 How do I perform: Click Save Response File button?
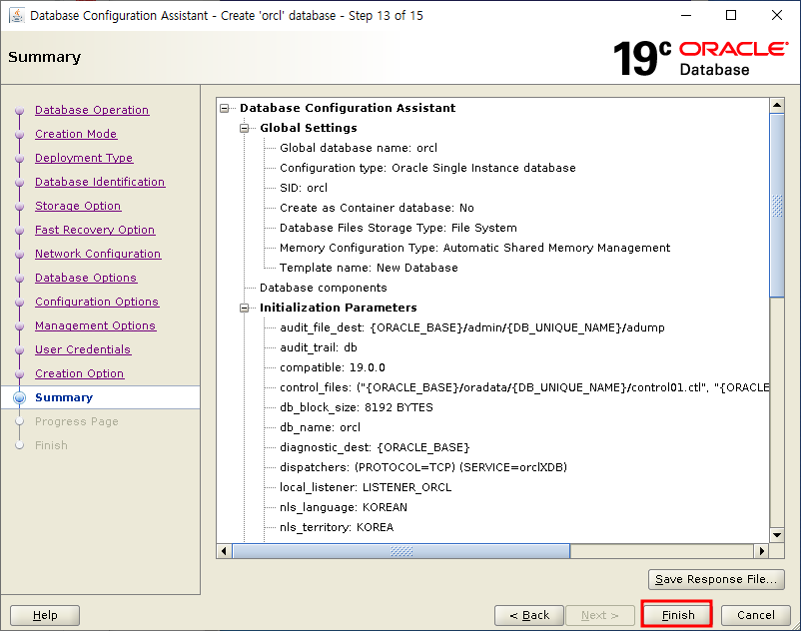(716, 579)
